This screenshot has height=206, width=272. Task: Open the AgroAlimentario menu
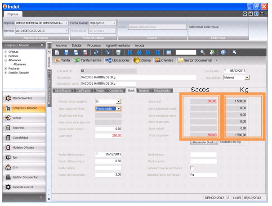point(118,46)
